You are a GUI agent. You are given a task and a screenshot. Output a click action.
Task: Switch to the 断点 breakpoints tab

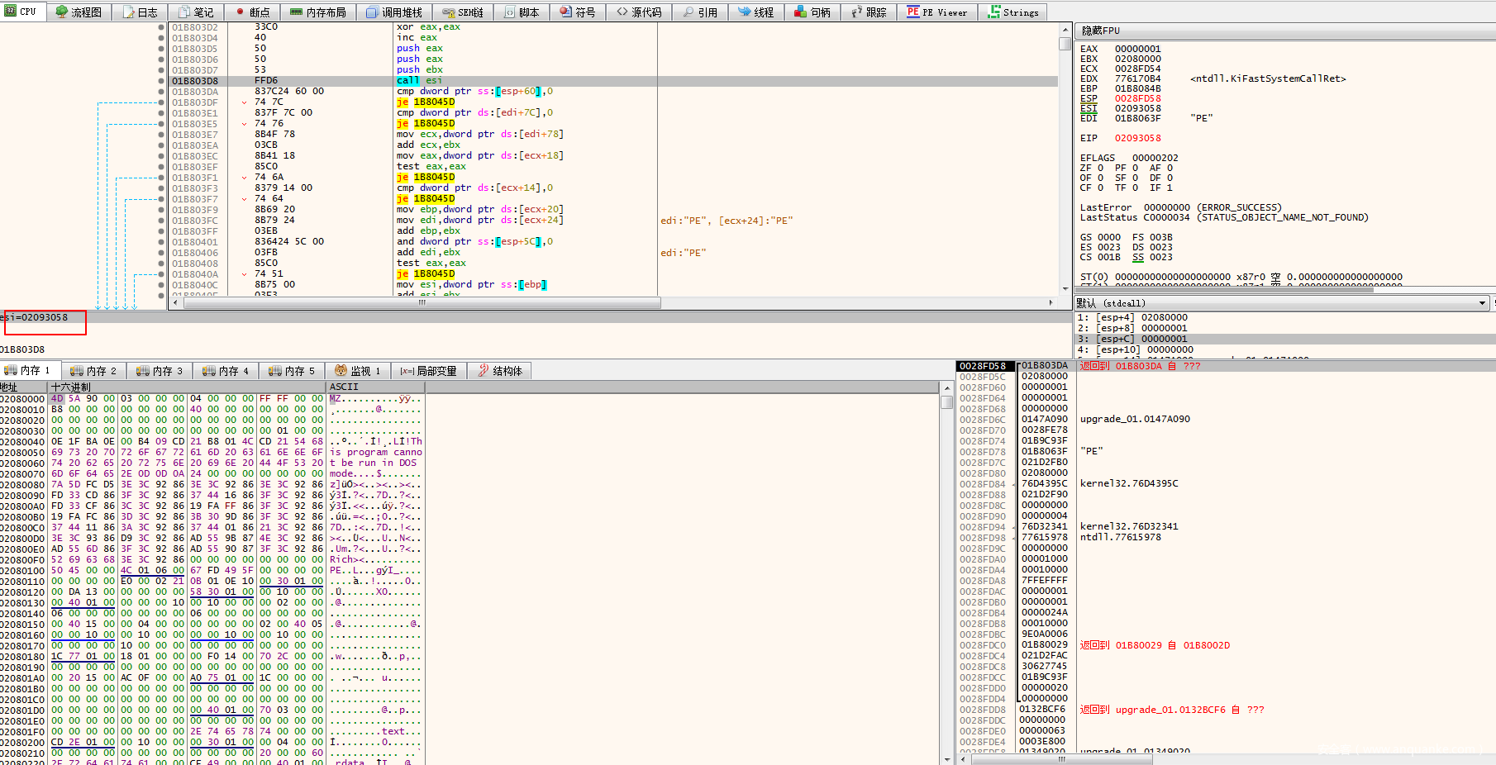[x=252, y=12]
